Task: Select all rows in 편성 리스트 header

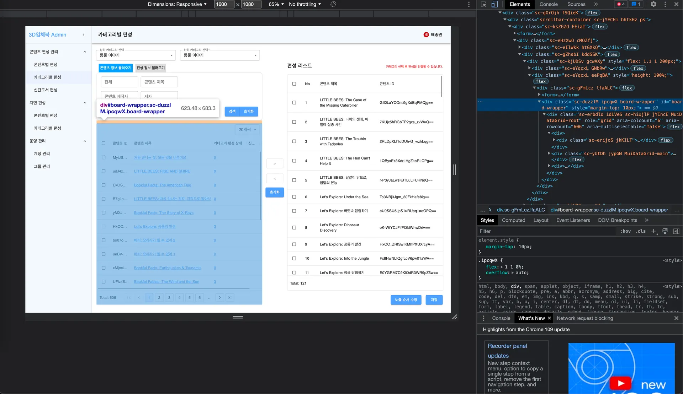Action: 294,84
